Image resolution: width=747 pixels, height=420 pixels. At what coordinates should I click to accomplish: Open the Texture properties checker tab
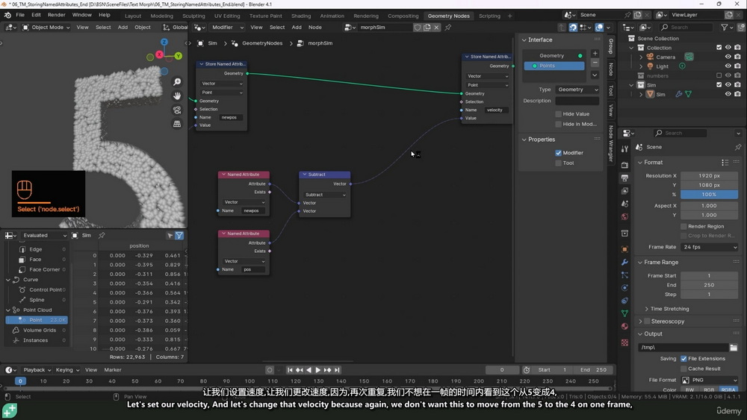point(624,342)
